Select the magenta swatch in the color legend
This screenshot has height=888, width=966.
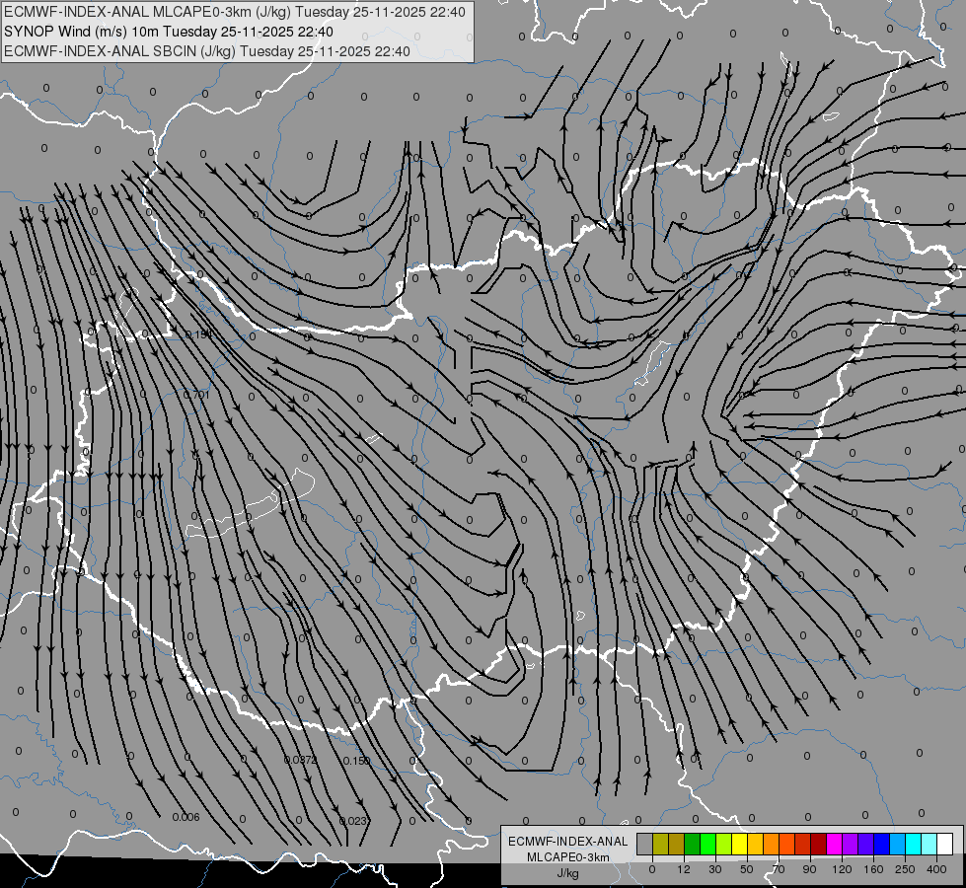(x=835, y=844)
